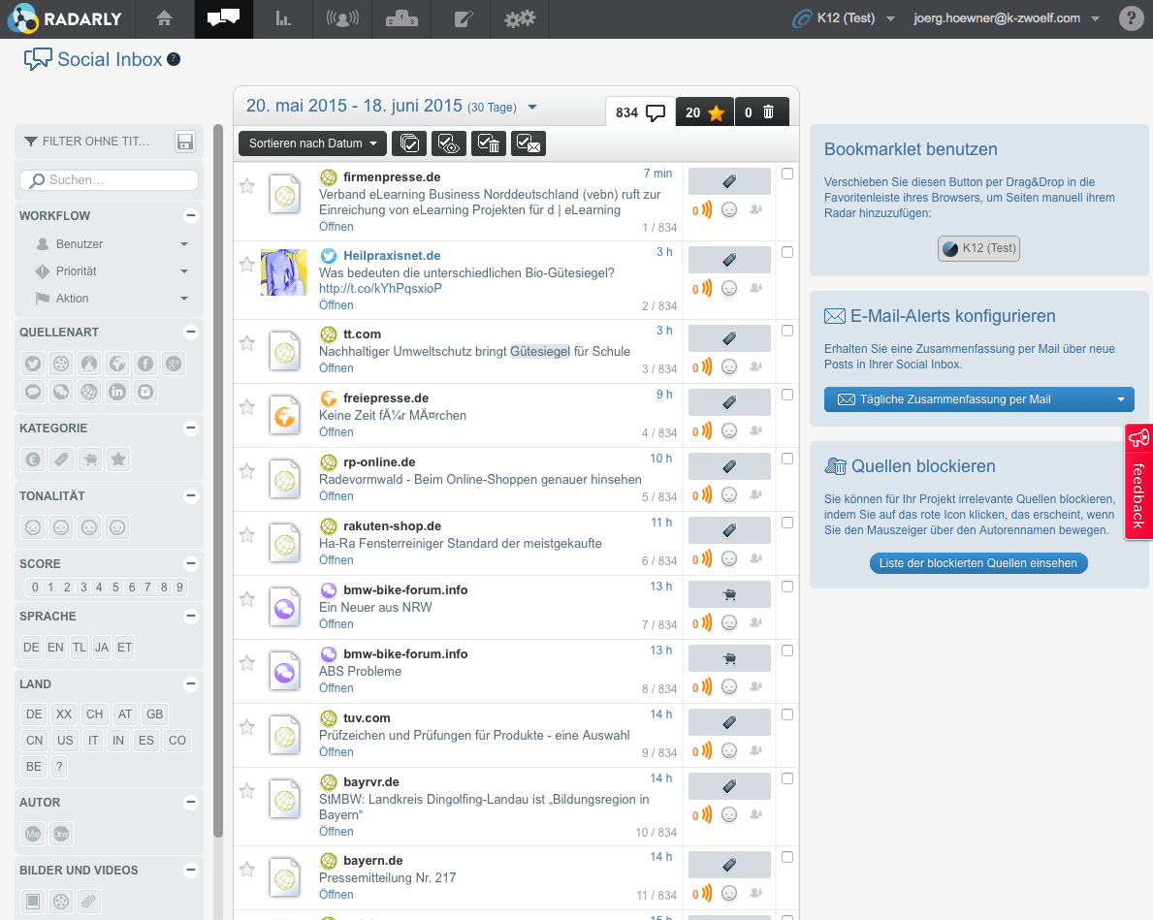Open the ranking podium navigation icon

tap(401, 18)
